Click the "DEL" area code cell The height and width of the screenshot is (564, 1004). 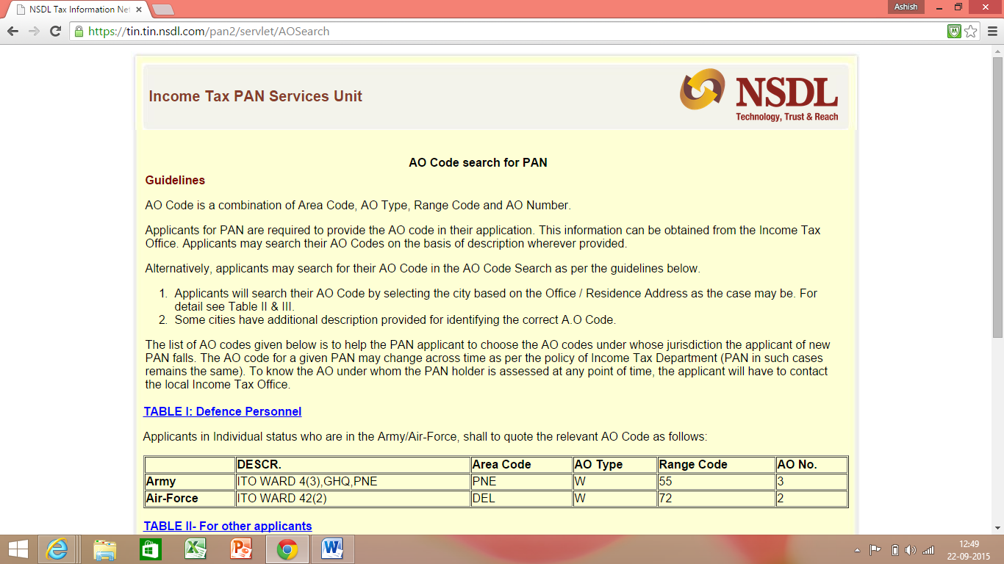click(x=522, y=499)
